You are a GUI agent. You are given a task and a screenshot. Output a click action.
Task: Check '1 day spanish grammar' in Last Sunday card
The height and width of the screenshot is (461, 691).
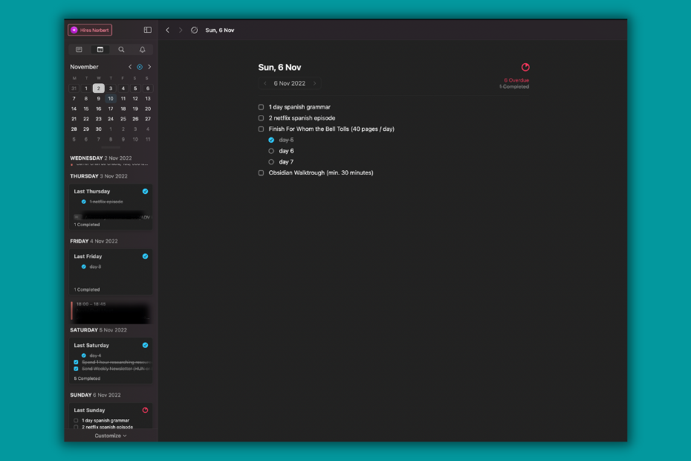click(76, 421)
